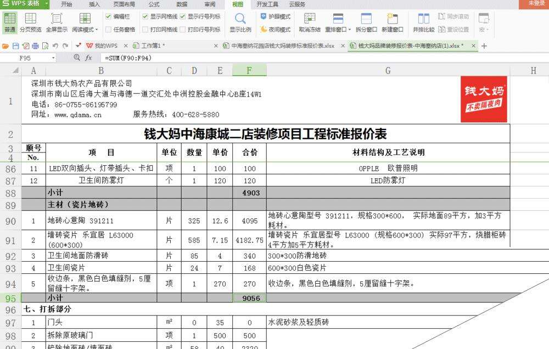The width and height of the screenshot is (549, 349).
Task: Toggle the 显示网格线 gridlines checkbox
Action: pyautogui.click(x=145, y=16)
